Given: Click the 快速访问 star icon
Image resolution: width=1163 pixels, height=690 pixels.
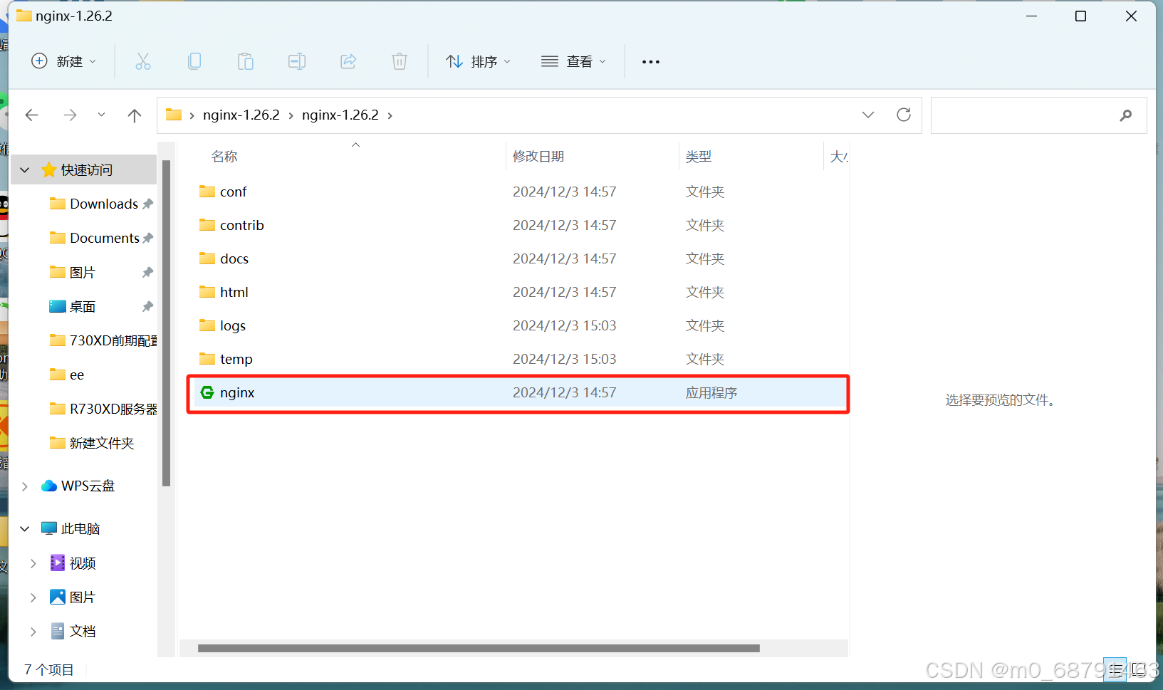Looking at the screenshot, I should 49,169.
